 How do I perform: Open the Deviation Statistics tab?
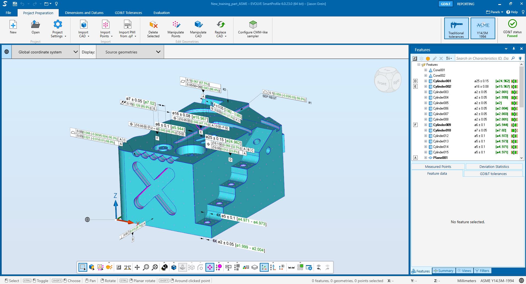click(494, 167)
